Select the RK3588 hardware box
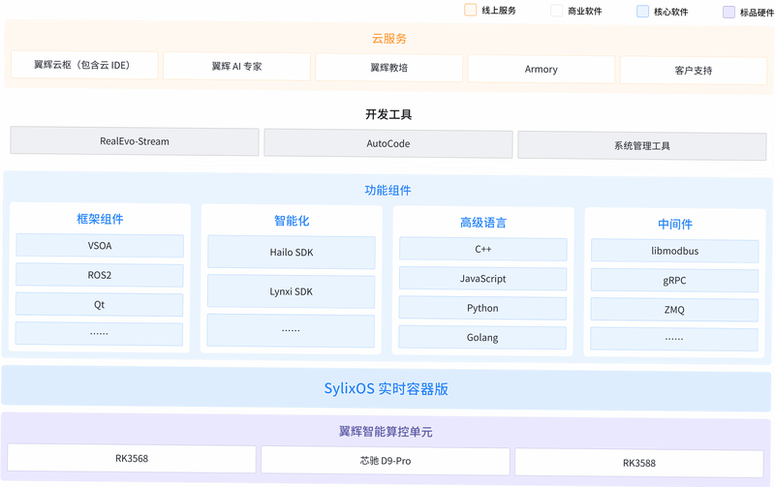 tap(639, 464)
